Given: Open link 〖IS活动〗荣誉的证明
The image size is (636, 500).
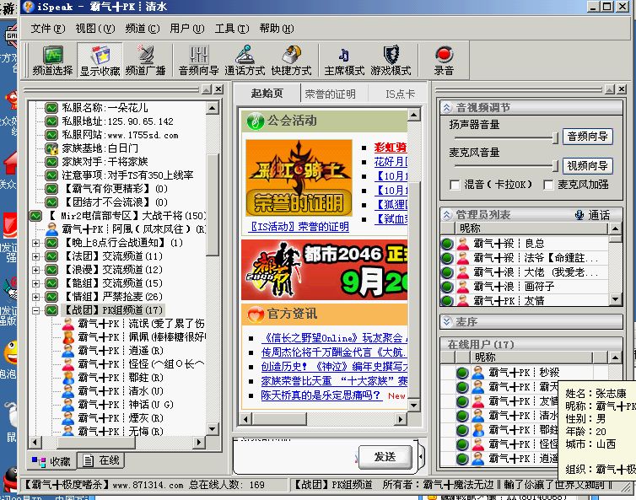Looking at the screenshot, I should 299,227.
